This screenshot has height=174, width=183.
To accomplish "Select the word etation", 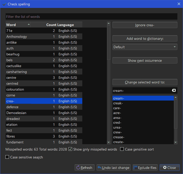I will (44, 125).
